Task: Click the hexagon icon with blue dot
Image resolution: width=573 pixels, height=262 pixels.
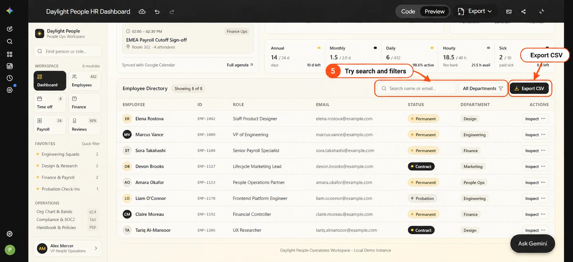Action: (x=10, y=90)
